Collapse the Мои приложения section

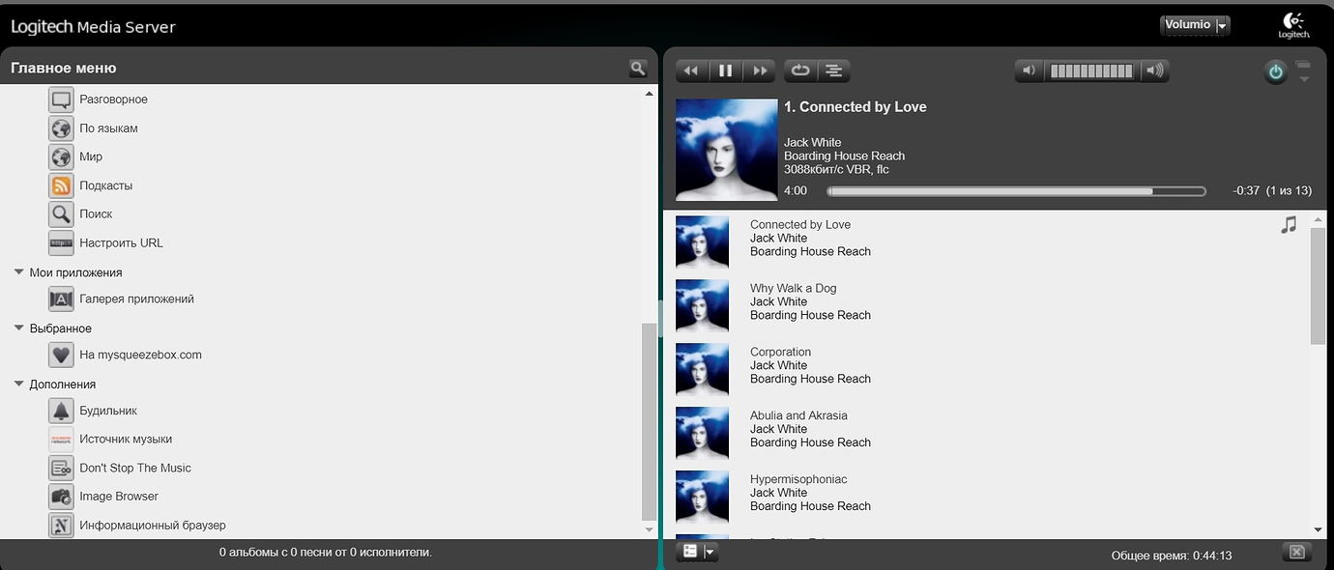coord(18,272)
